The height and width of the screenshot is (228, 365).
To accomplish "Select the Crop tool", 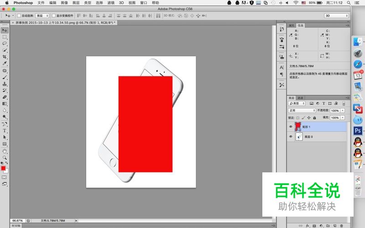I will click(x=5, y=57).
